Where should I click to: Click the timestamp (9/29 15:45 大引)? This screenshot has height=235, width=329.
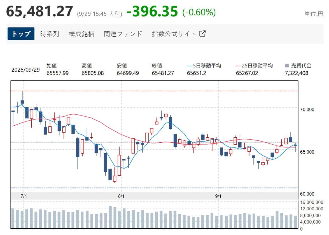click(x=99, y=14)
